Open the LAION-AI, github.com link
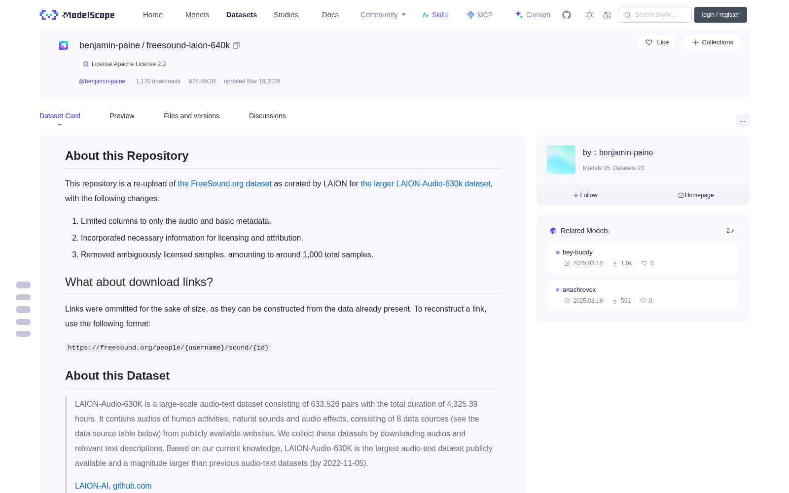Viewport: 789px width, 493px height. 113,486
